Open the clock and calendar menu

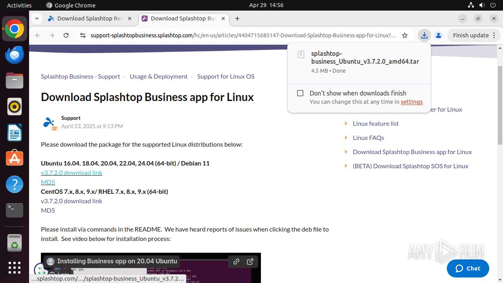266,5
